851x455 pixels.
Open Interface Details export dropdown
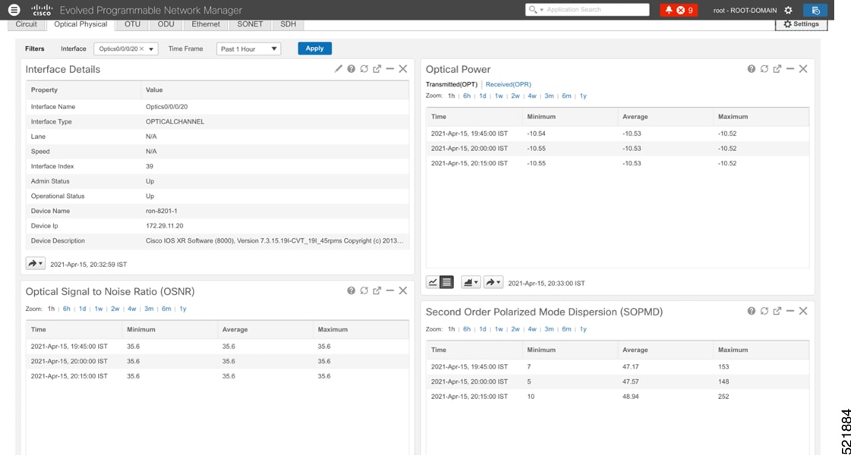(35, 264)
